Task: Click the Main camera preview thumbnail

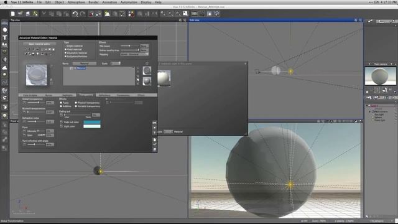Action: (380, 76)
